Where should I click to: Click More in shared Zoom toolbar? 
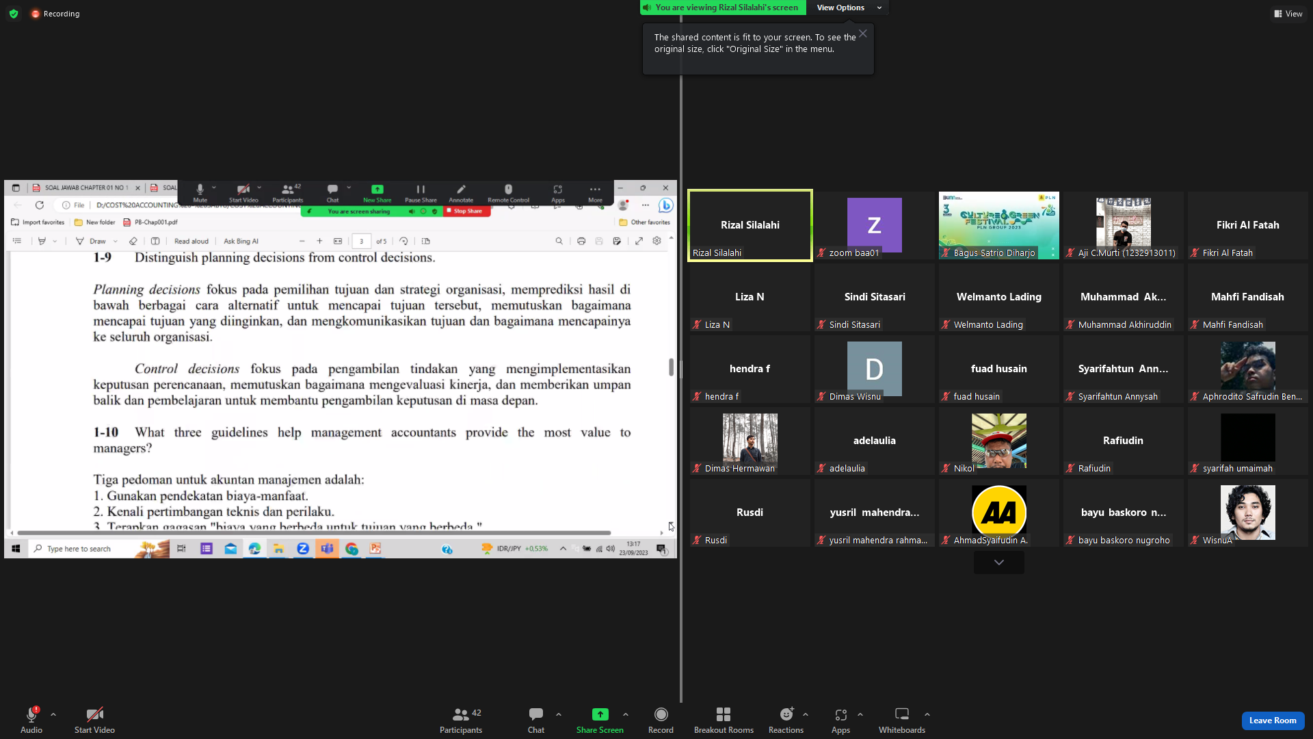coord(595,194)
